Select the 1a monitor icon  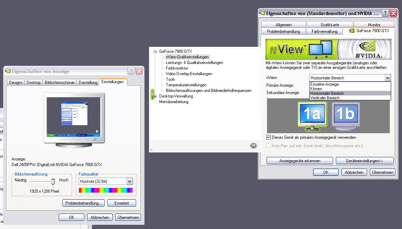[312, 116]
